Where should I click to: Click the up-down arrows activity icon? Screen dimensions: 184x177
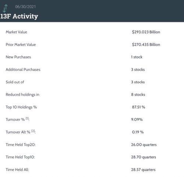[5, 8]
